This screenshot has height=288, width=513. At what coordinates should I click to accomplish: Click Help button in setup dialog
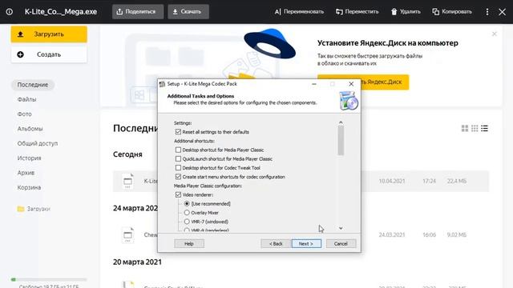[x=189, y=243]
